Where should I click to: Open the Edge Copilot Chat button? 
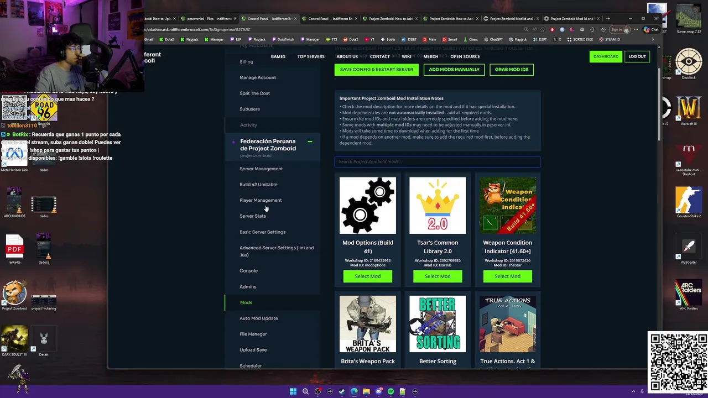tap(650, 29)
